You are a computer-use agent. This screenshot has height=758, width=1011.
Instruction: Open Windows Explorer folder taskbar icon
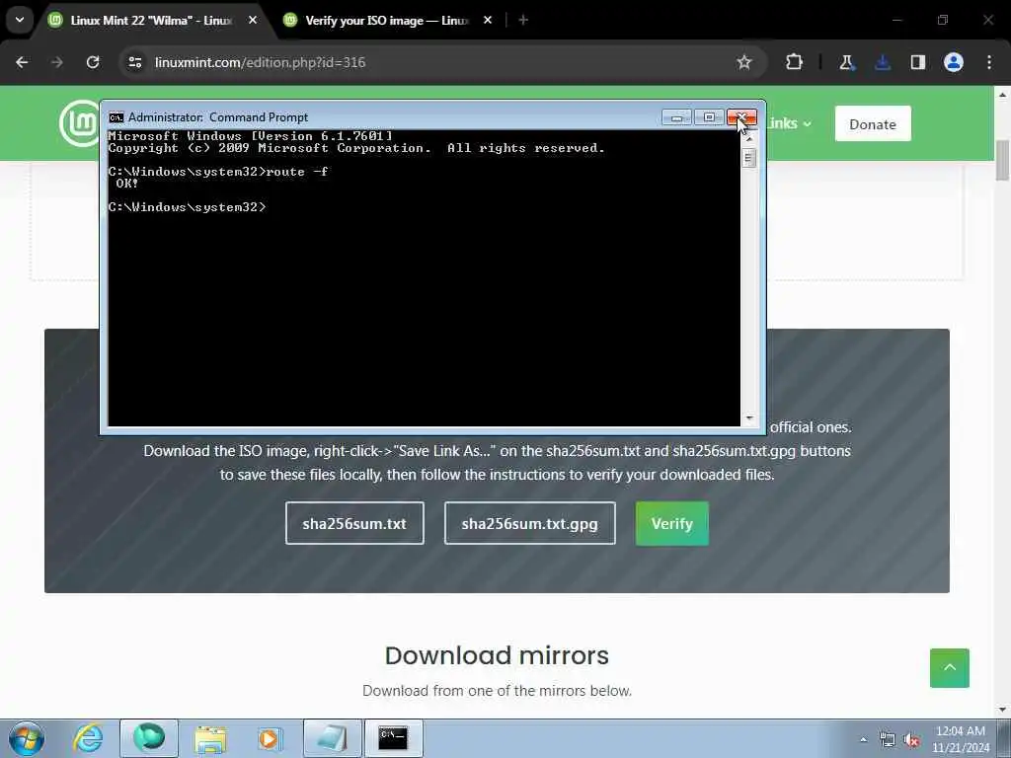coord(210,738)
